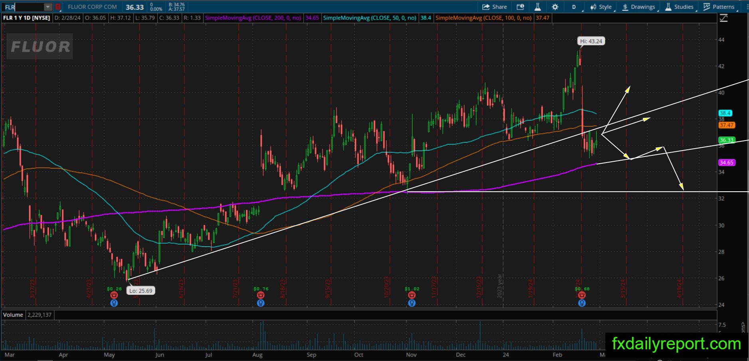The width and height of the screenshot is (749, 361).
Task: Click the L: 35.79 low value
Action: click(x=145, y=18)
